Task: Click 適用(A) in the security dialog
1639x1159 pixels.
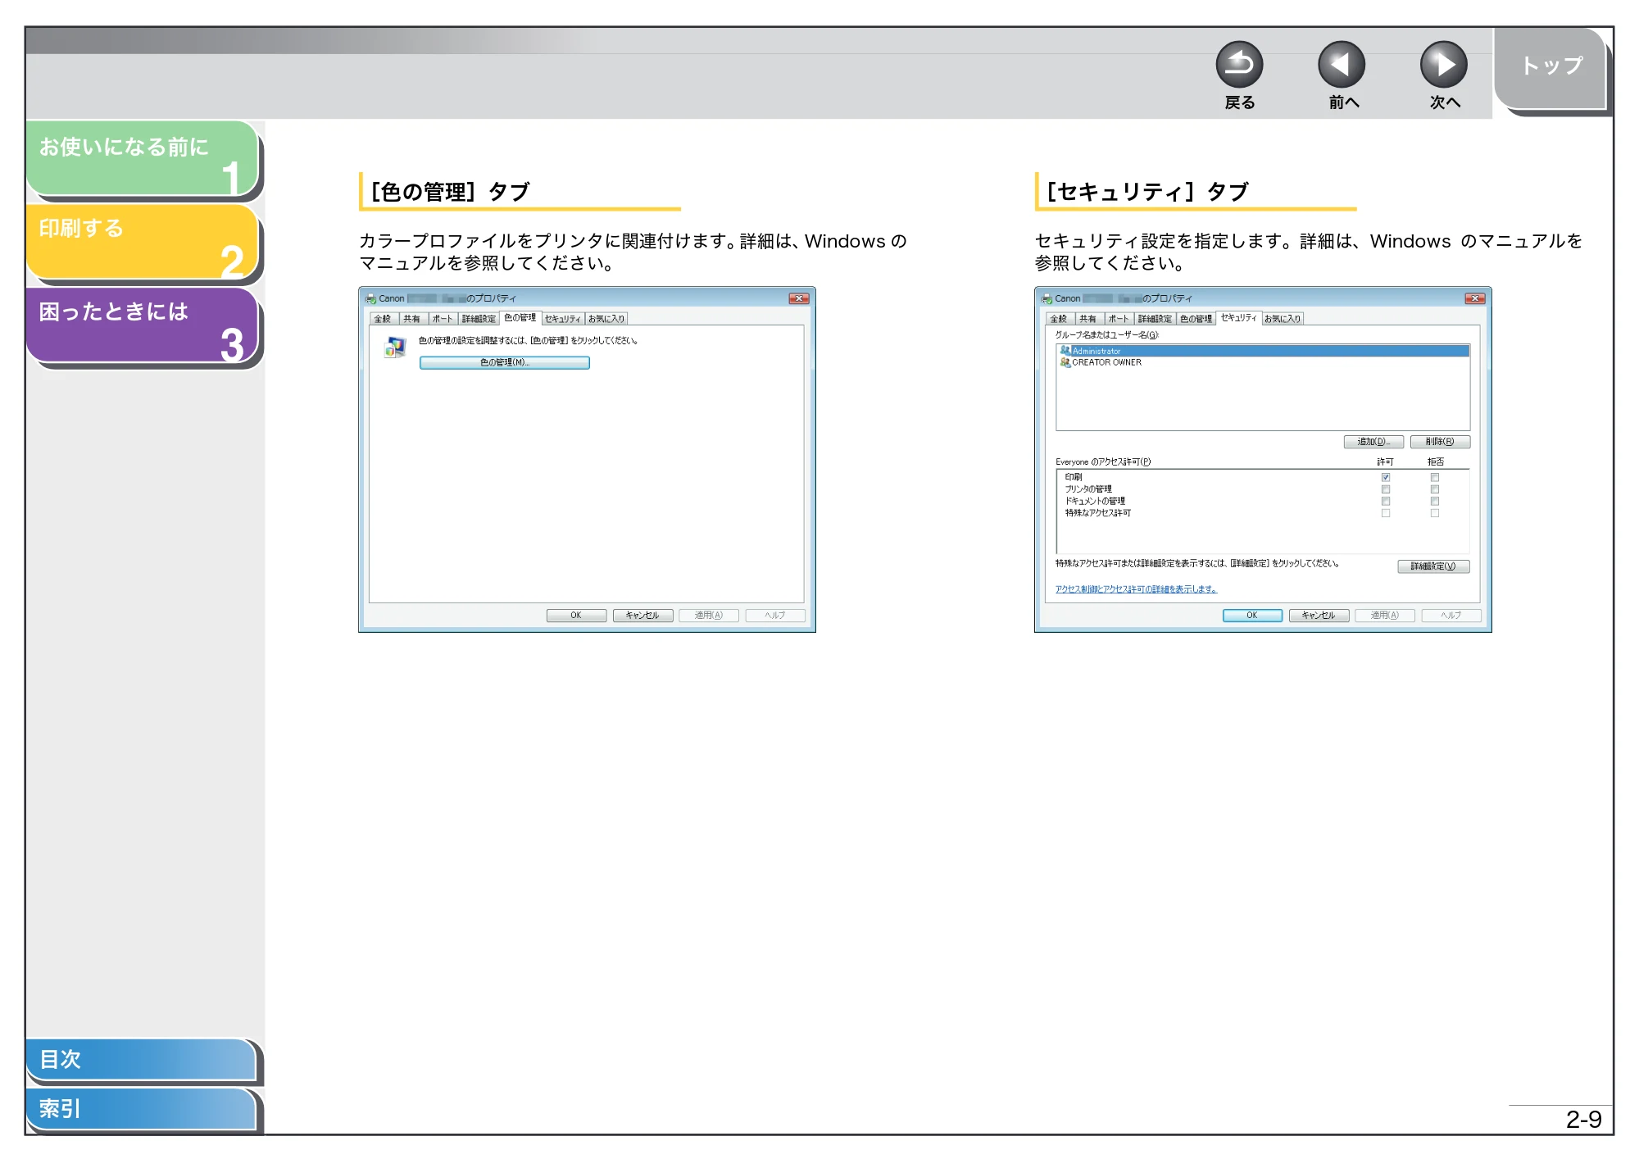Action: (x=1385, y=616)
